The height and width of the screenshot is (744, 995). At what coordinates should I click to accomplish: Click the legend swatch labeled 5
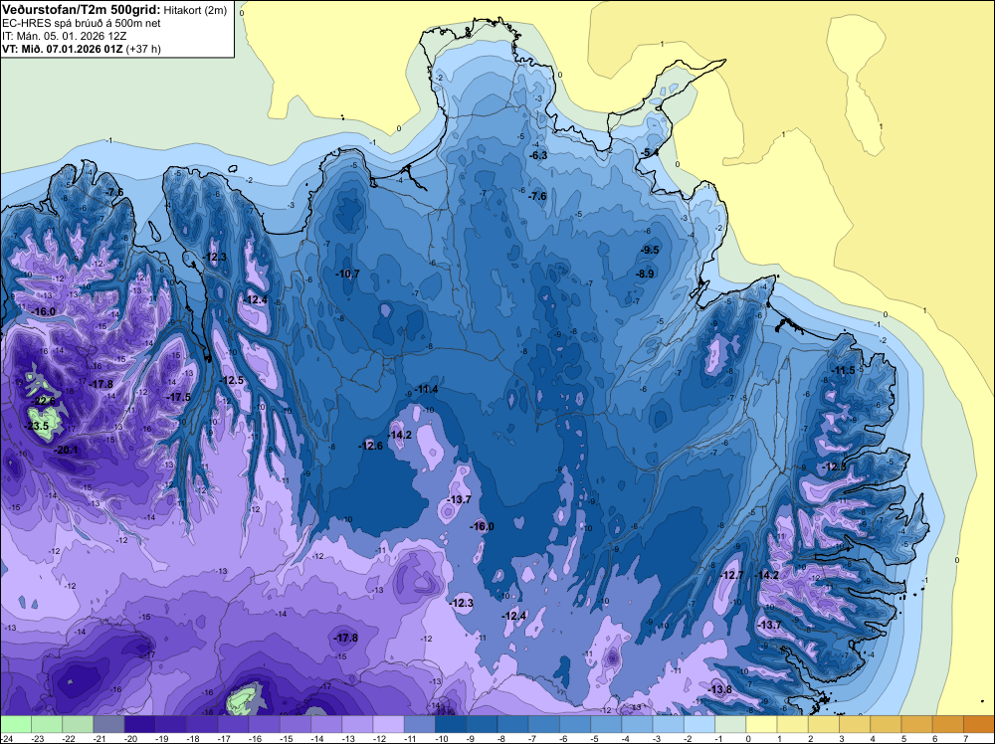917,724
